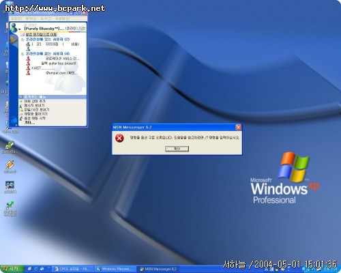Viewport: 341px width, 273px height.
Task: Click the display name Purely Bluesky
Action: click(44, 29)
